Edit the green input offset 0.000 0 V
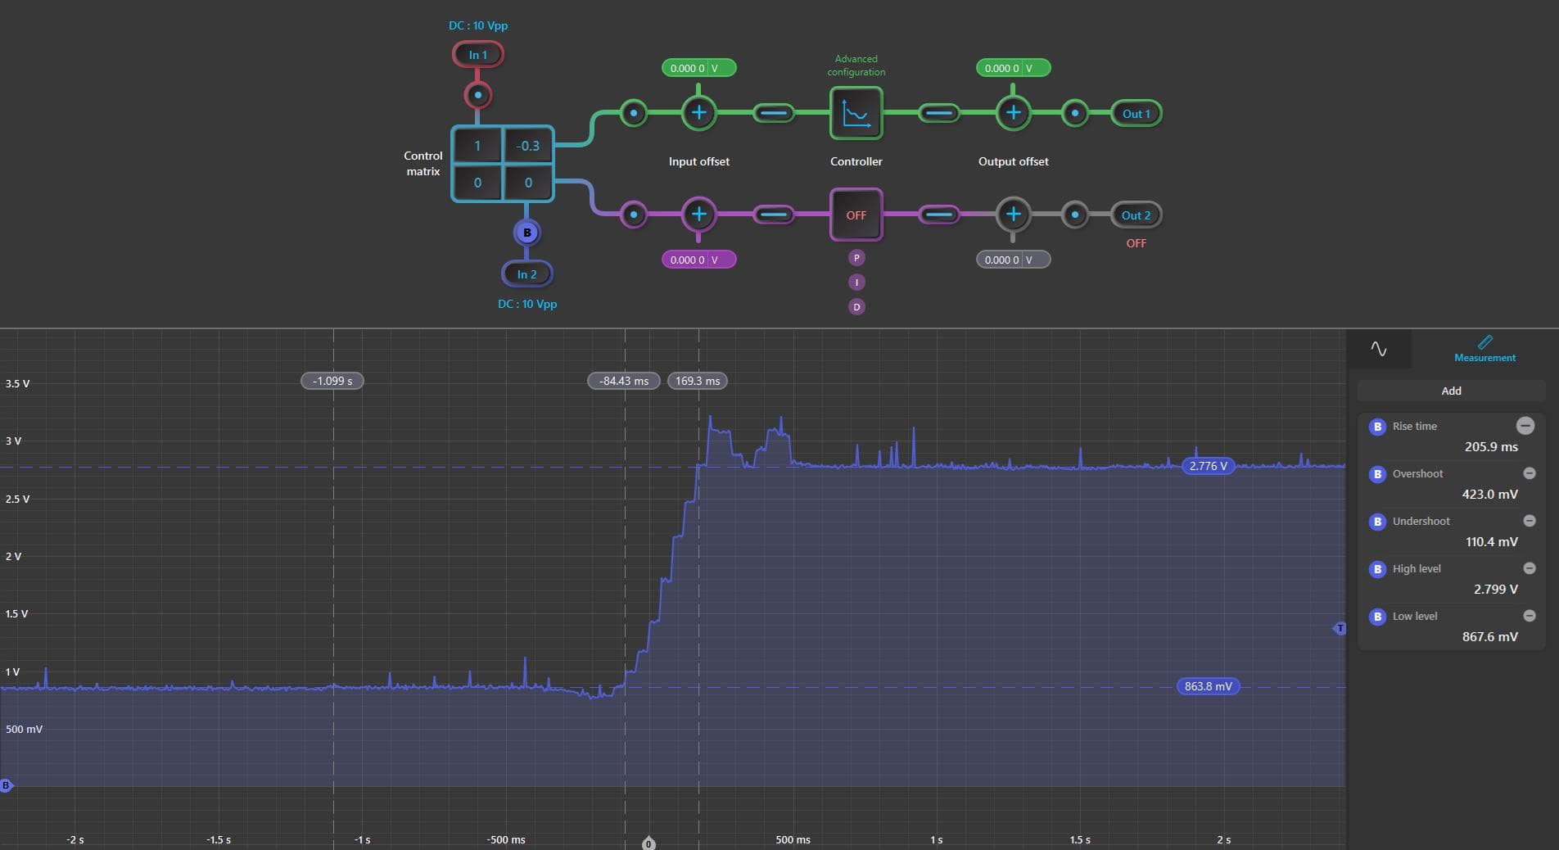This screenshot has height=850, width=1559. click(699, 68)
